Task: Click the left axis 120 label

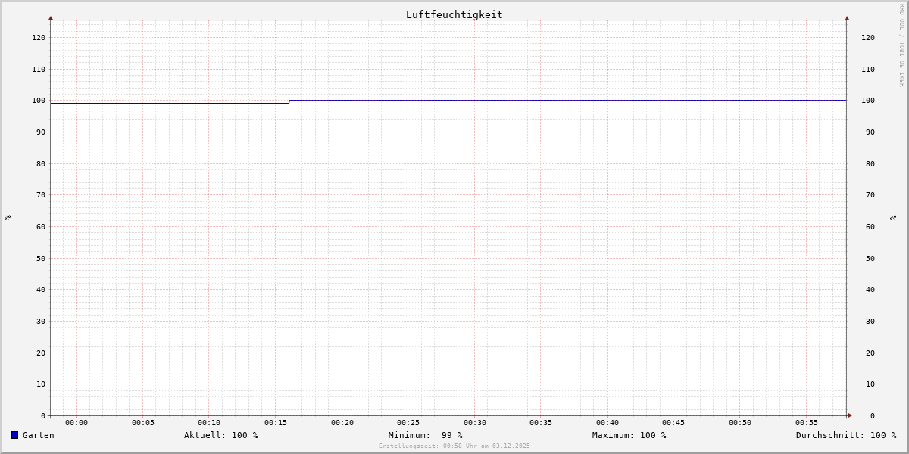Action: coord(39,38)
